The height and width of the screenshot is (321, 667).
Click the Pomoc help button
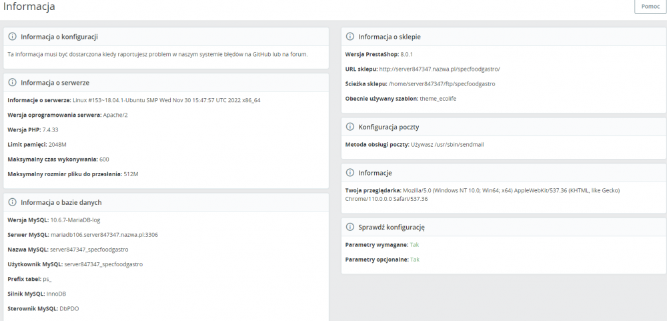pyautogui.click(x=650, y=7)
